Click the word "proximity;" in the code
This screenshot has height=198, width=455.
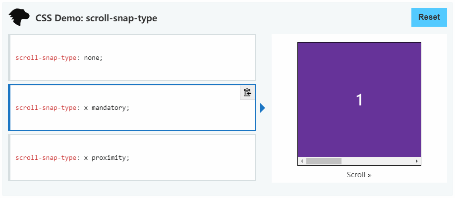tap(110, 158)
